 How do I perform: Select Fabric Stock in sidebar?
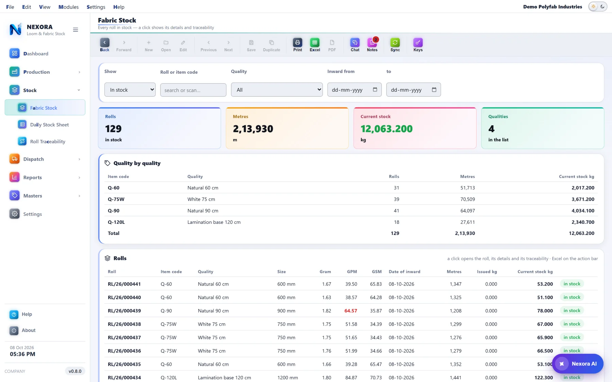(x=45, y=108)
